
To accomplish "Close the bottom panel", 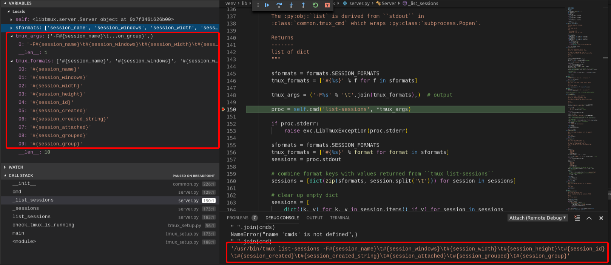I will tap(601, 218).
